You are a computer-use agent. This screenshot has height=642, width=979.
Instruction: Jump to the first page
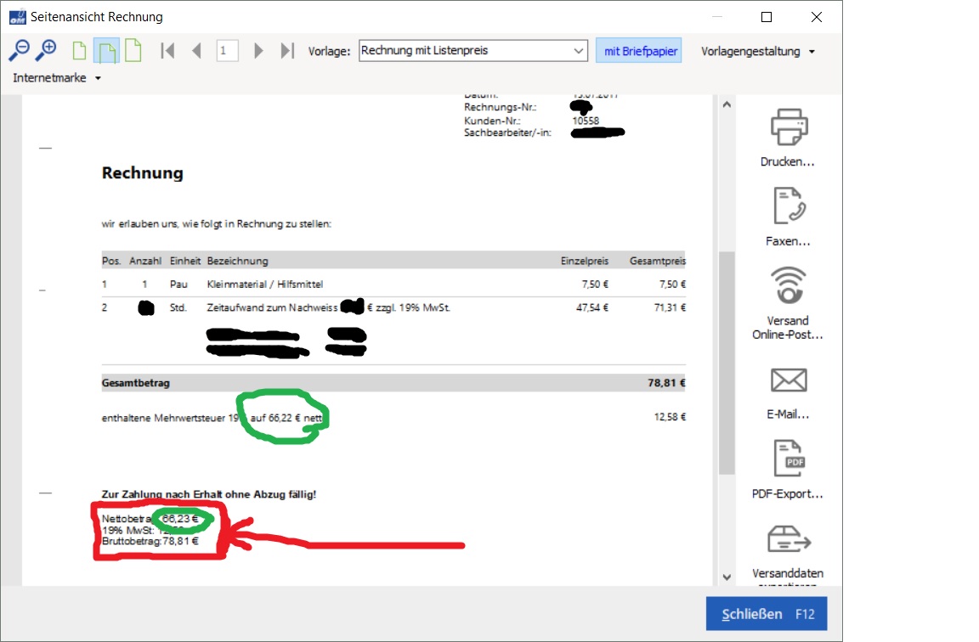pyautogui.click(x=167, y=51)
